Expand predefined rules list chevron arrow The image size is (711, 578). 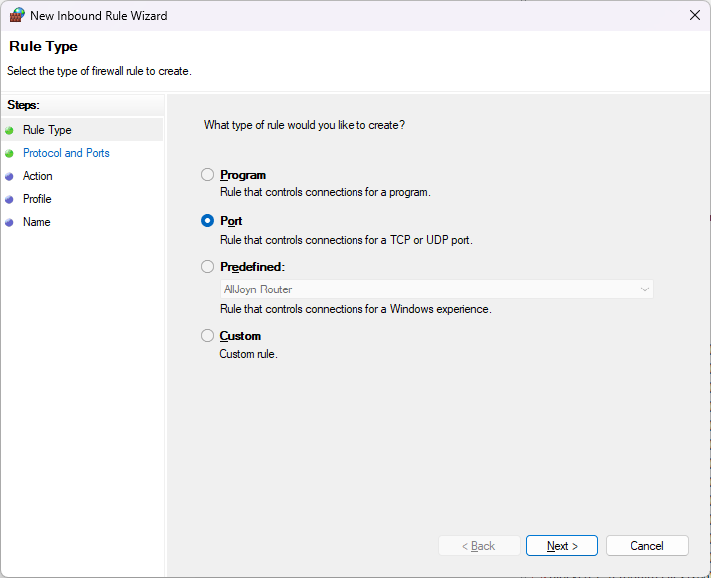click(644, 289)
